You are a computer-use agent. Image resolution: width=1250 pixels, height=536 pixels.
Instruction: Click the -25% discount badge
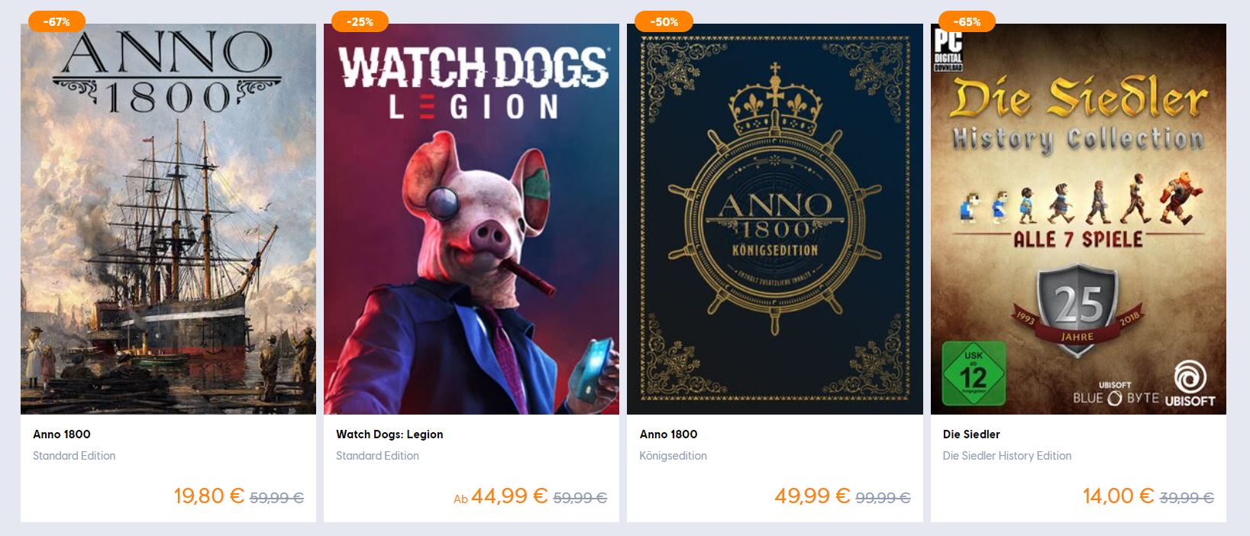360,21
